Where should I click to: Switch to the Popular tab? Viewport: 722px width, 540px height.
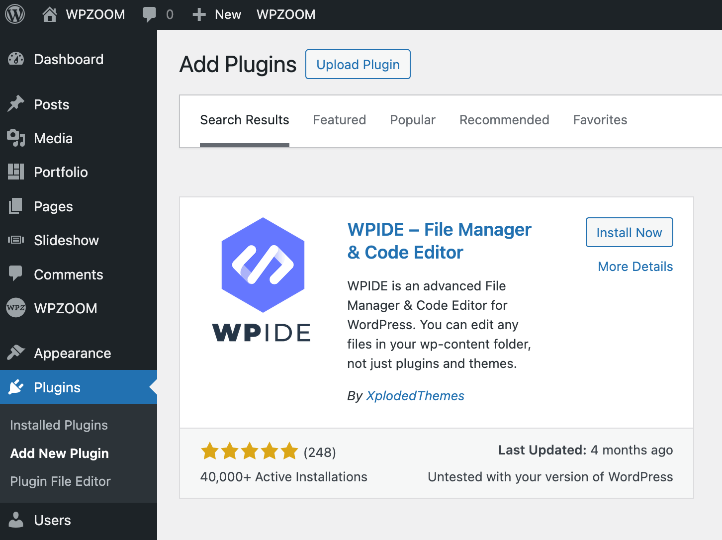pos(412,120)
